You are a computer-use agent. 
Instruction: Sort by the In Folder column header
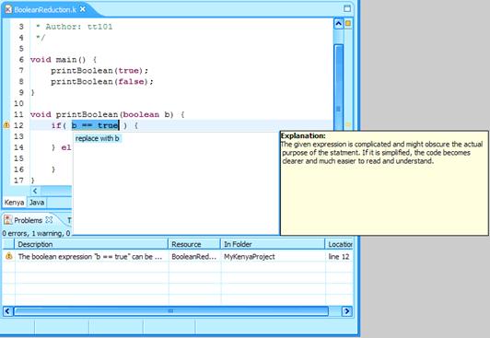[x=273, y=244]
